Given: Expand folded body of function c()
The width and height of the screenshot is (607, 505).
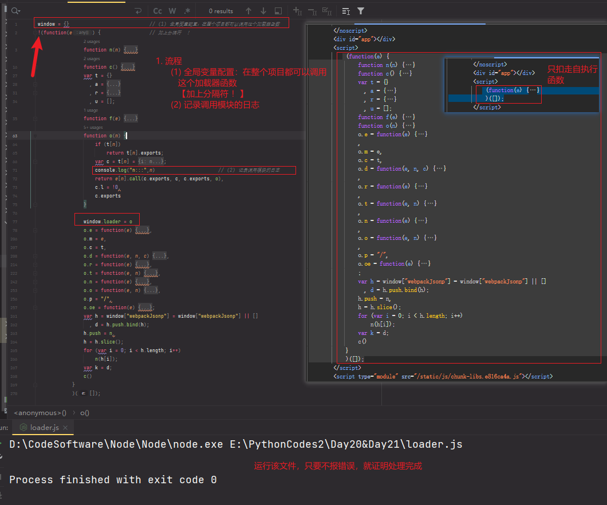Looking at the screenshot, I should pyautogui.click(x=128, y=67).
